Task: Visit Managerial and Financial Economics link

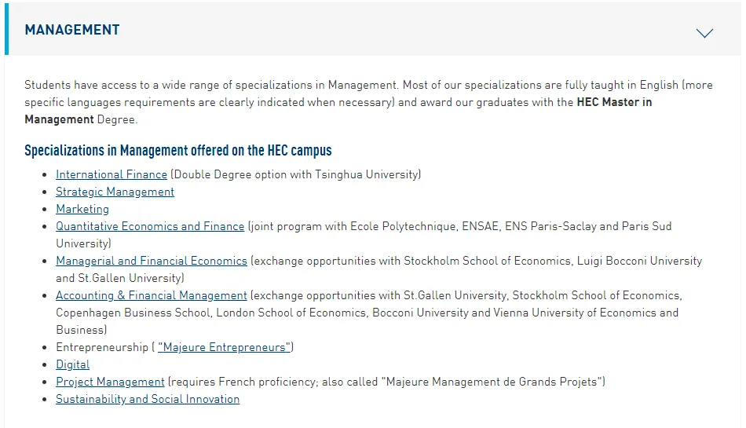Action: click(152, 261)
